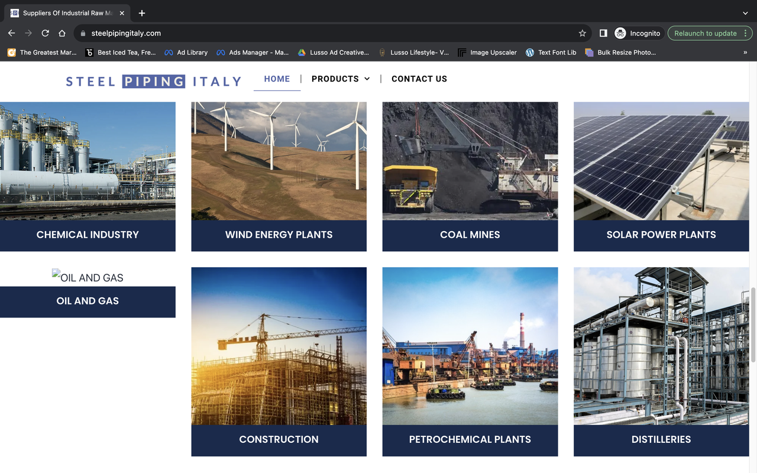757x473 pixels.
Task: Click the page vertical scrollbar thumb
Action: [753, 326]
